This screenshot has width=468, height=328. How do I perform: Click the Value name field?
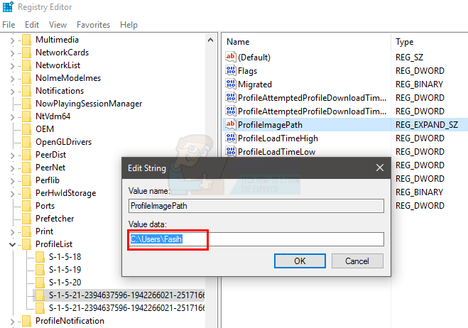(x=256, y=206)
